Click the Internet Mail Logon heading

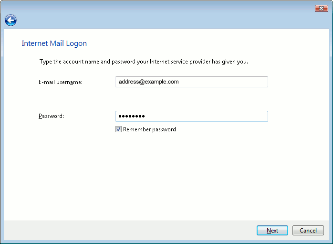54,43
